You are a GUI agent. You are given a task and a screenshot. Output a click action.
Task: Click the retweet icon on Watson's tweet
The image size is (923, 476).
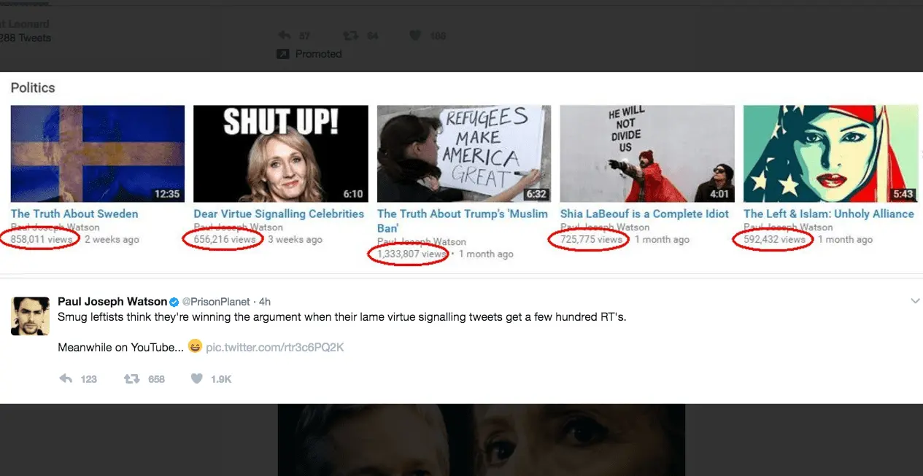[132, 379]
